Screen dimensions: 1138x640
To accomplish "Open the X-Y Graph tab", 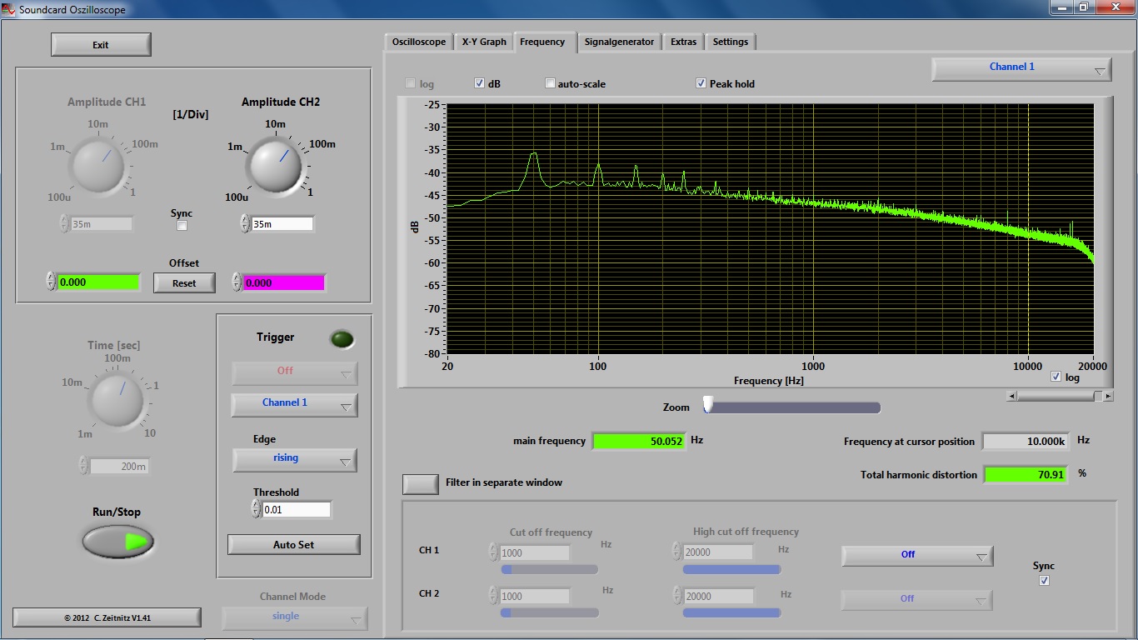I will 484,42.
